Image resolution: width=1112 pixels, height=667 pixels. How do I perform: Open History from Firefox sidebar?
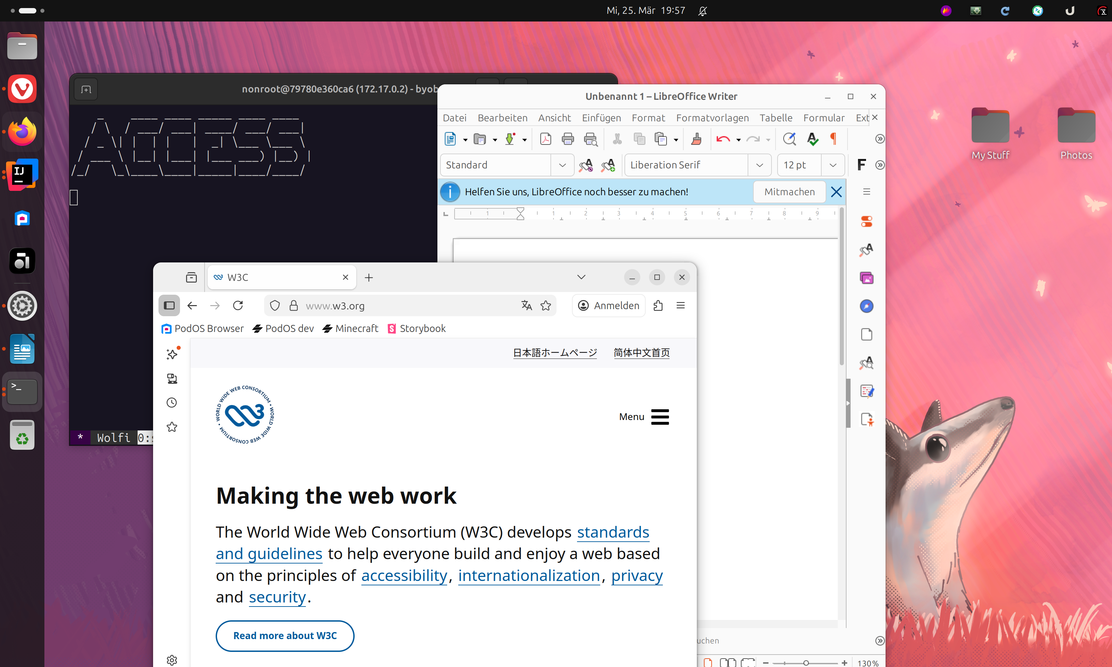(172, 403)
